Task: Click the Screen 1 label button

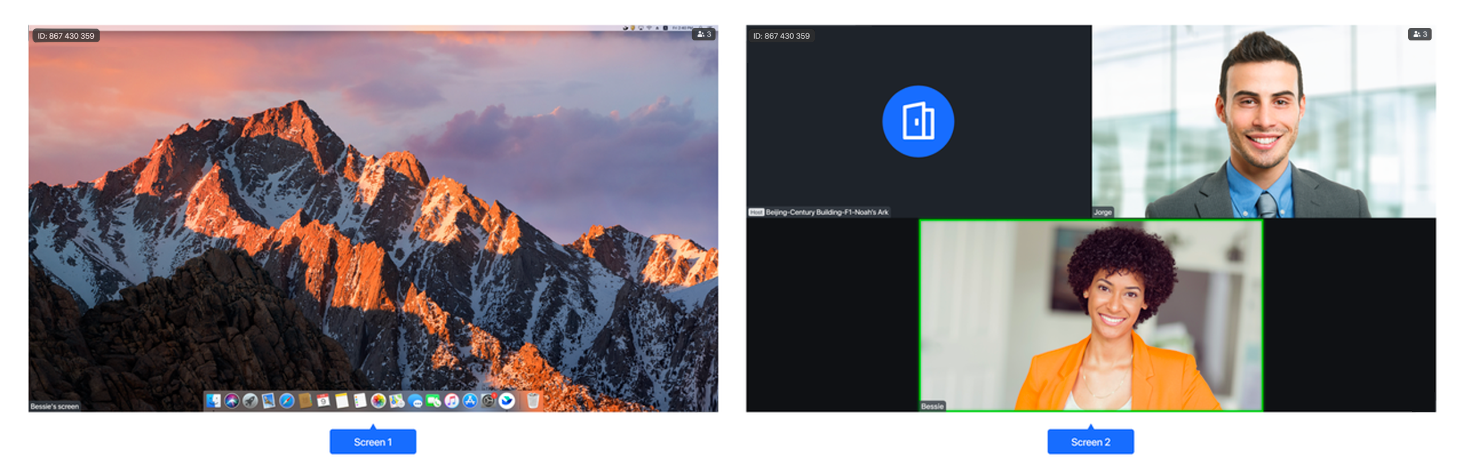Action: point(372,442)
